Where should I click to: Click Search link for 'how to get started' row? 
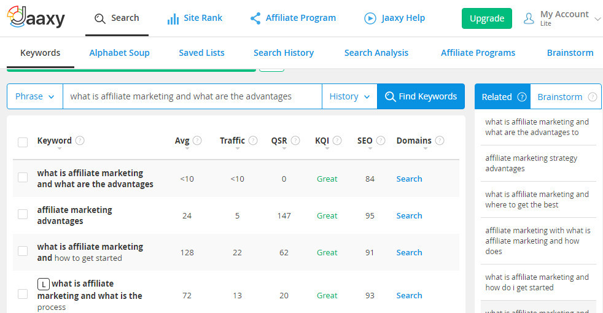click(409, 253)
